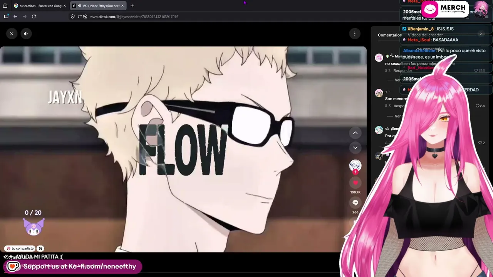Open comments via the speech bubble icon
This screenshot has width=493, height=277.
[355, 203]
